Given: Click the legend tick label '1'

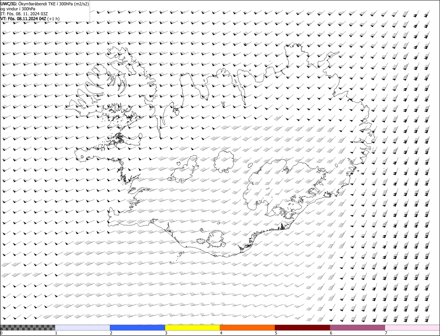Looking at the screenshot, I should point(56,333).
